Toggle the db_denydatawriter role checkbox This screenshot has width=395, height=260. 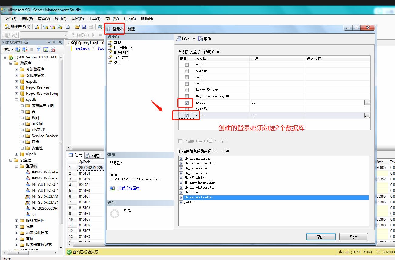(x=181, y=188)
